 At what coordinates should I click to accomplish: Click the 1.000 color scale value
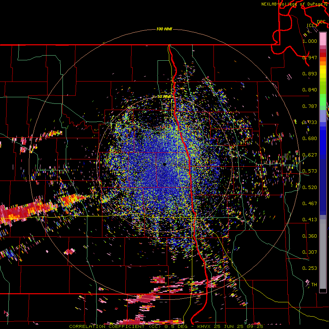point(310,41)
